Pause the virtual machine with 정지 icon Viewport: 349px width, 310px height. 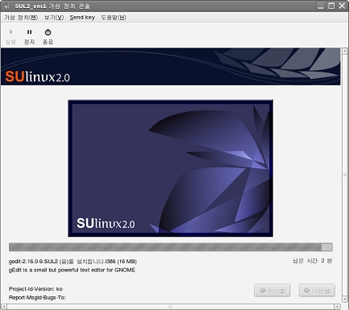point(29,36)
